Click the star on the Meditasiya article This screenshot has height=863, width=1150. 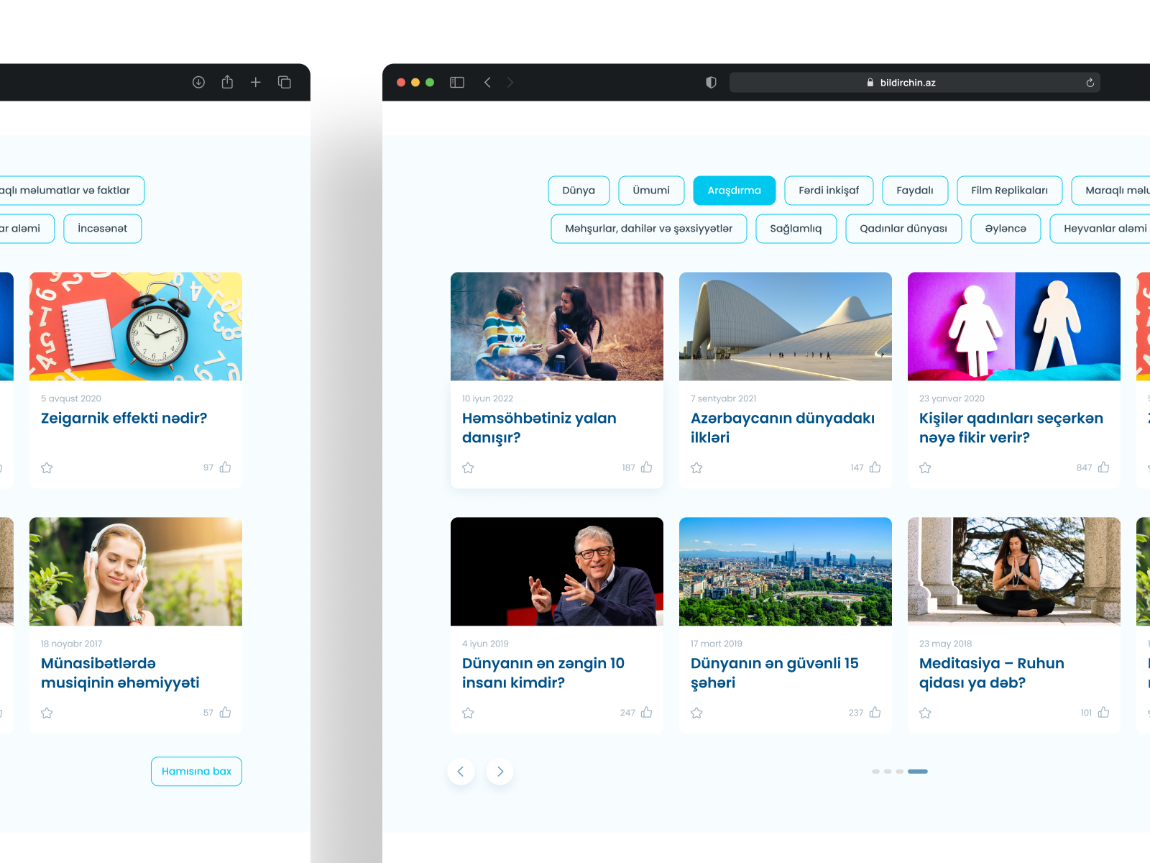925,713
